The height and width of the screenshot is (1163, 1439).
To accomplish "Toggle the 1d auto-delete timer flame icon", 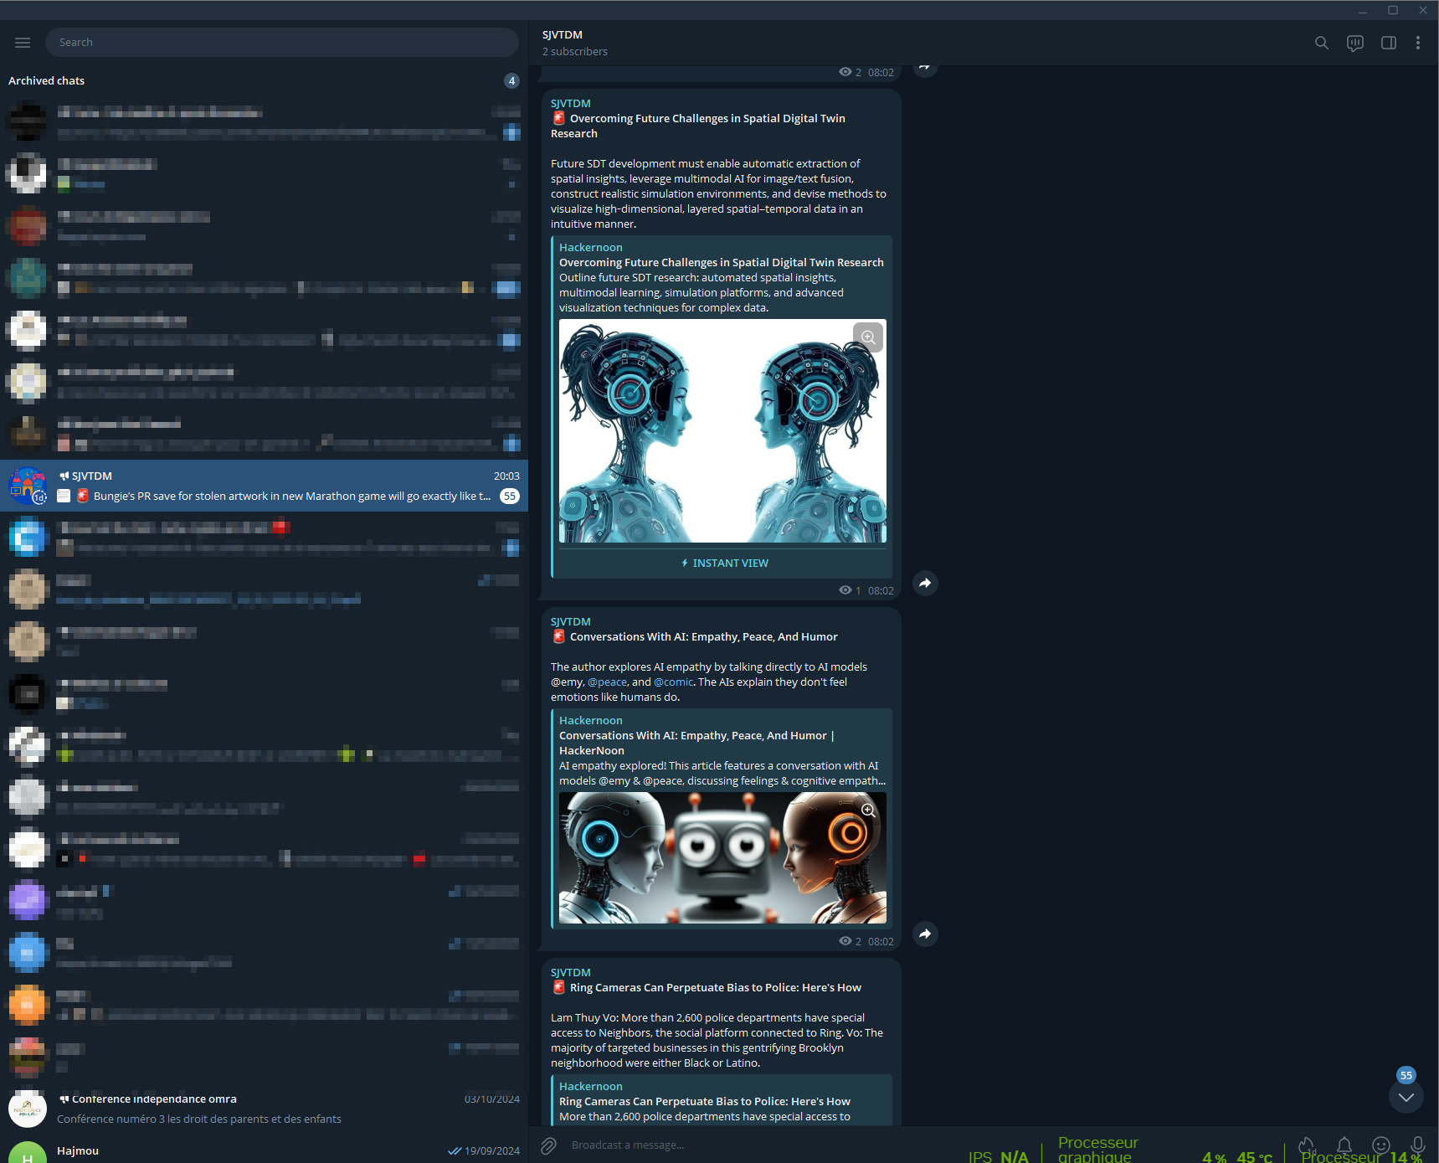I will click(x=1306, y=1145).
